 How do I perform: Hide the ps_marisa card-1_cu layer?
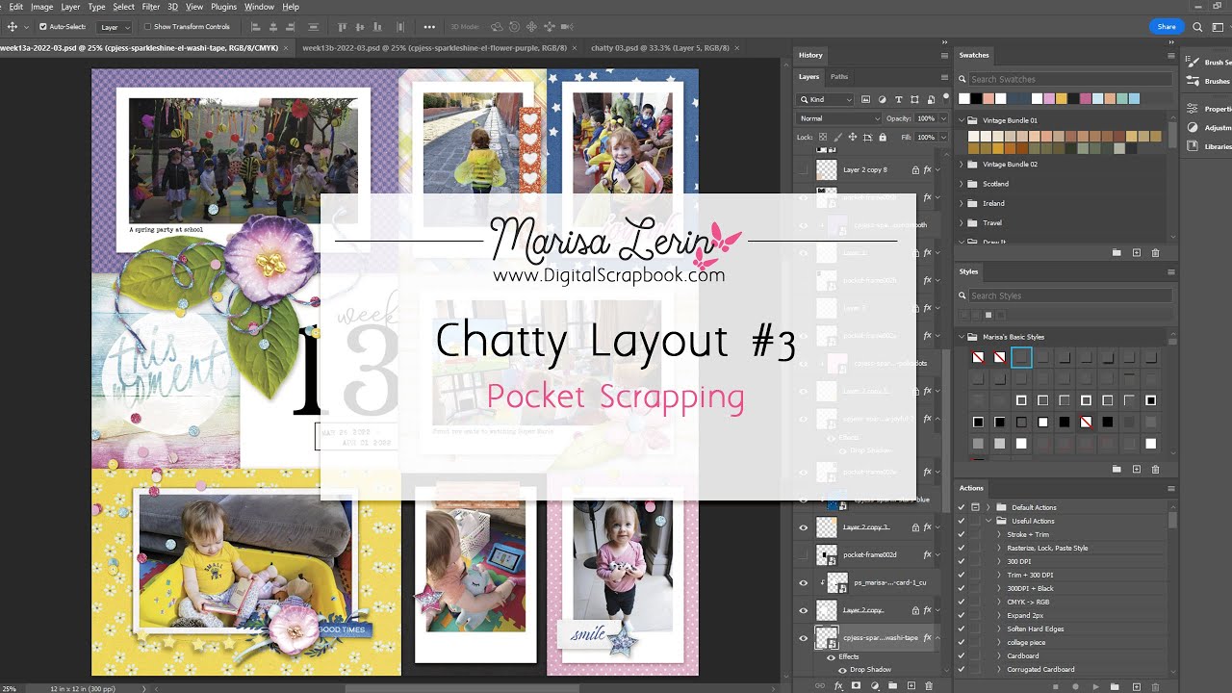804,582
